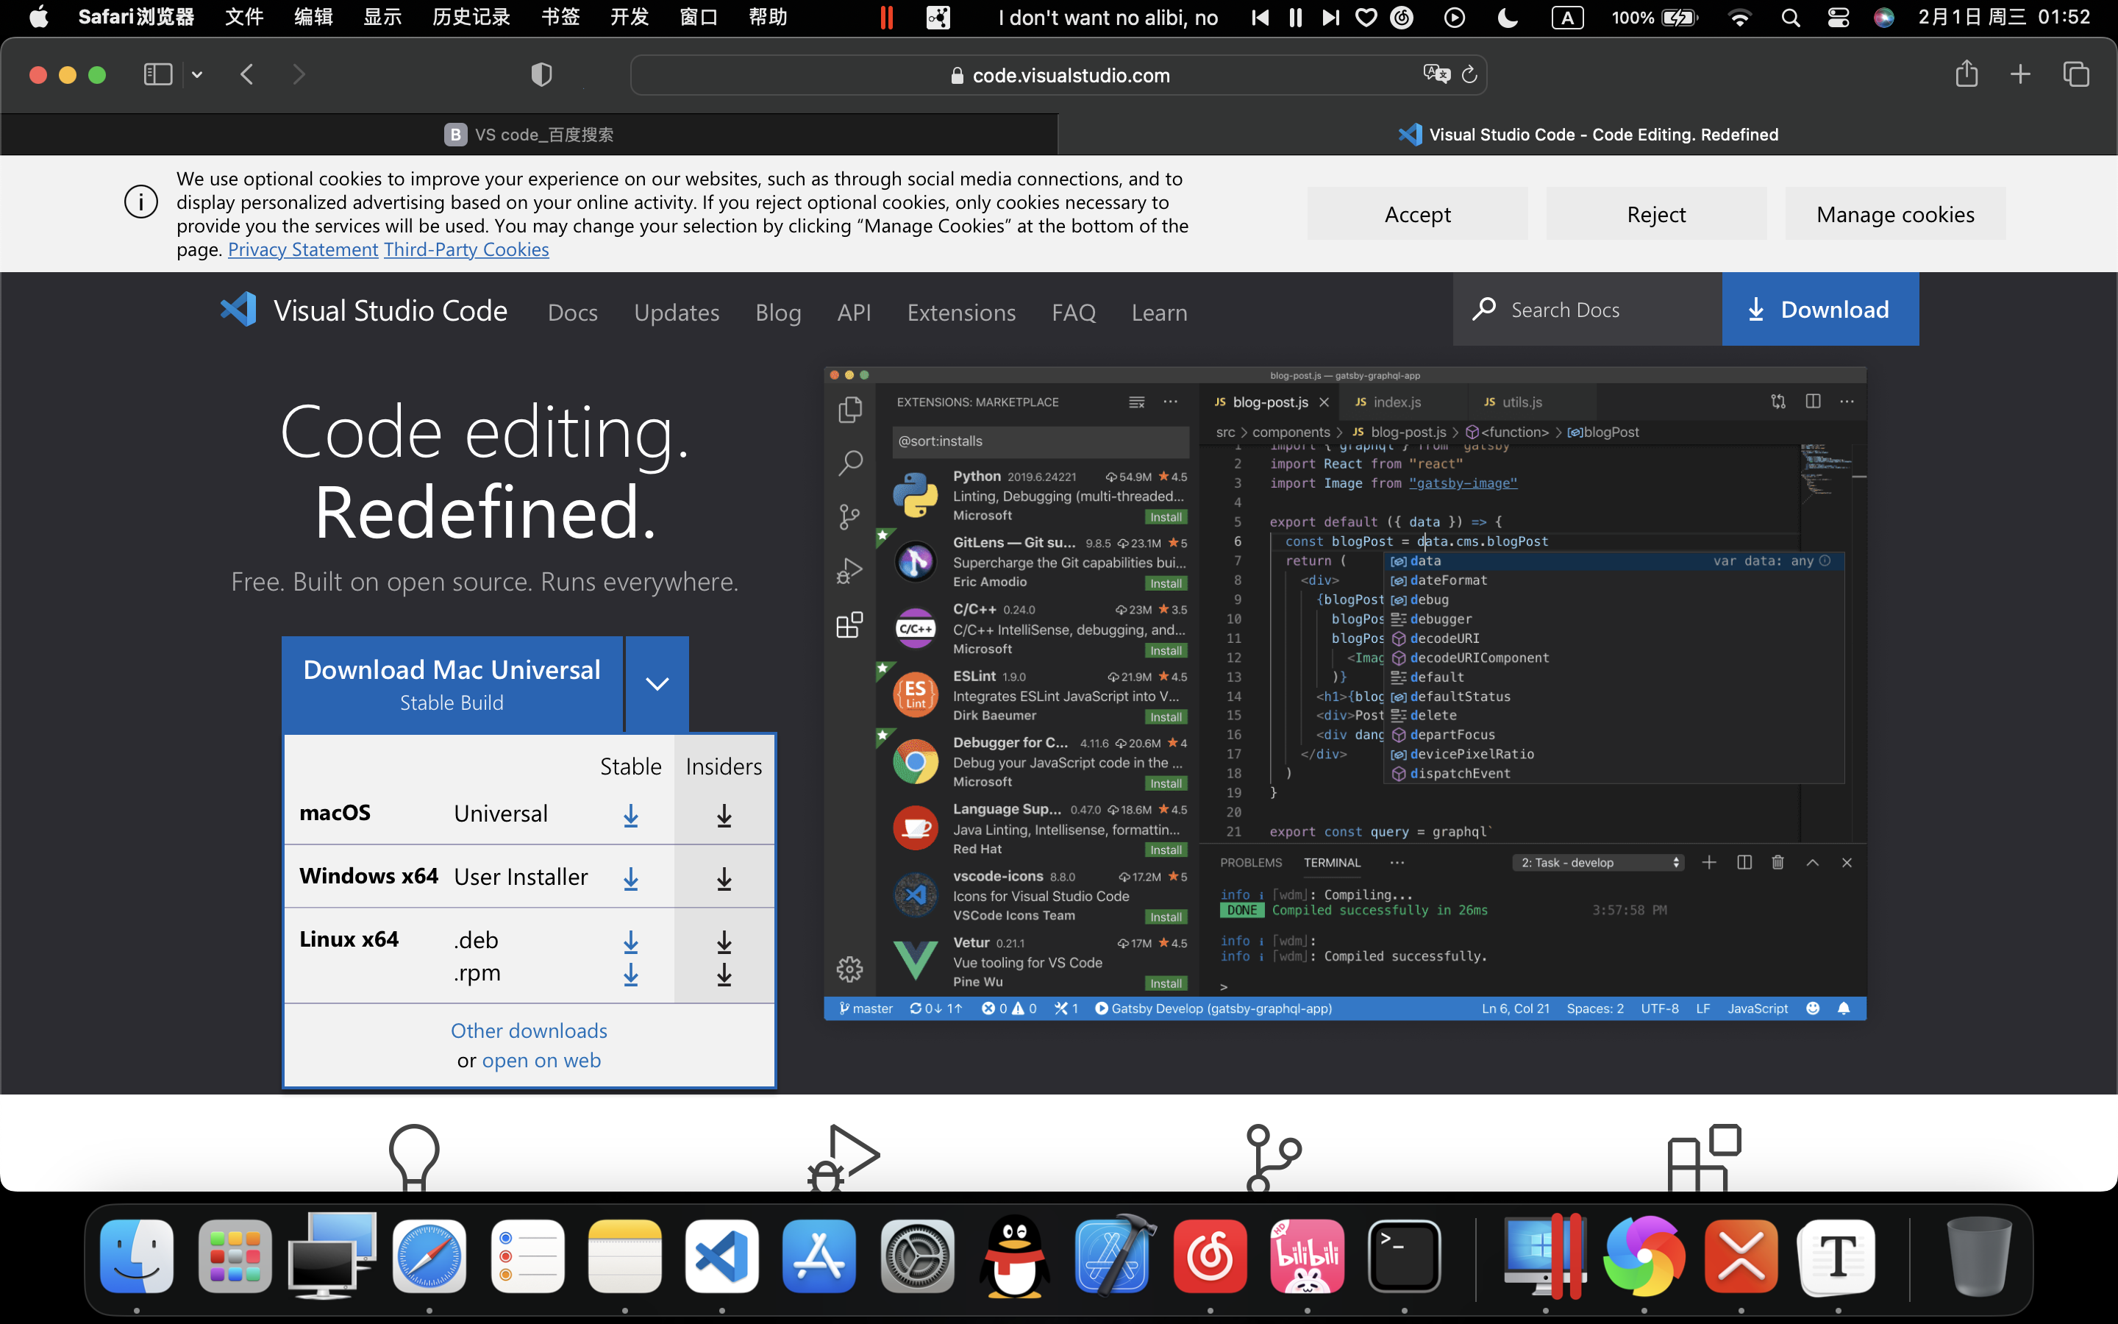The width and height of the screenshot is (2118, 1324).
Task: Download Windows x64 Insiders build arrow
Action: click(724, 878)
